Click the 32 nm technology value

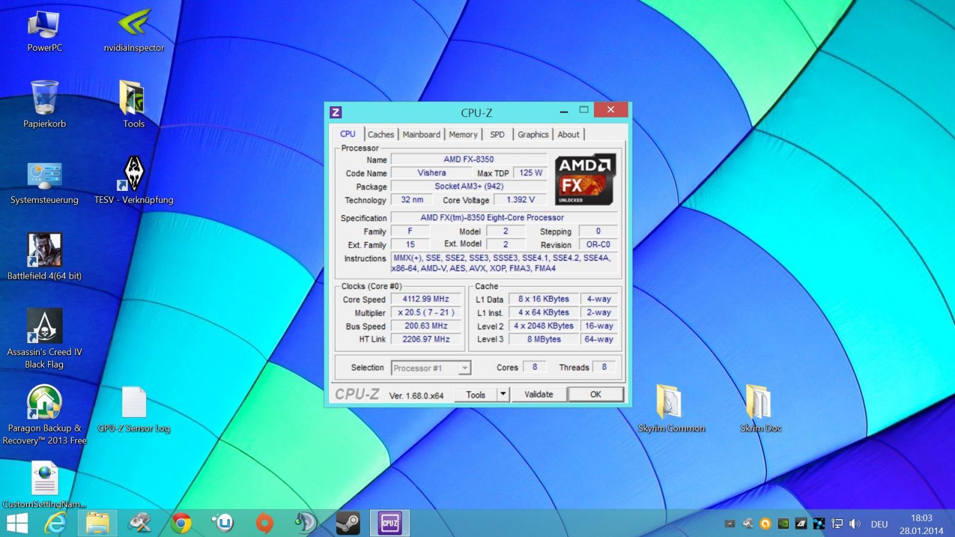[x=412, y=200]
